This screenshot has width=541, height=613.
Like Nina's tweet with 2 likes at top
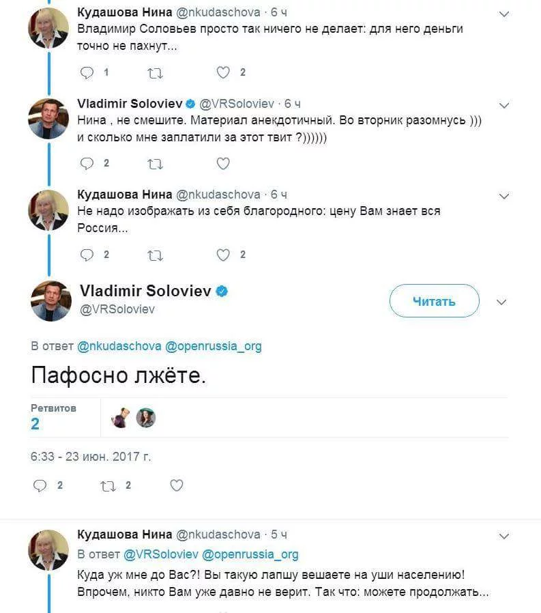[x=223, y=72]
